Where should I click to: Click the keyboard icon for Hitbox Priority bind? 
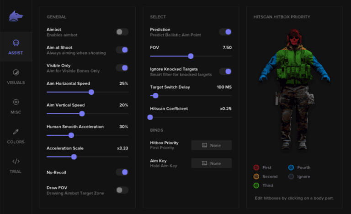coord(204,145)
